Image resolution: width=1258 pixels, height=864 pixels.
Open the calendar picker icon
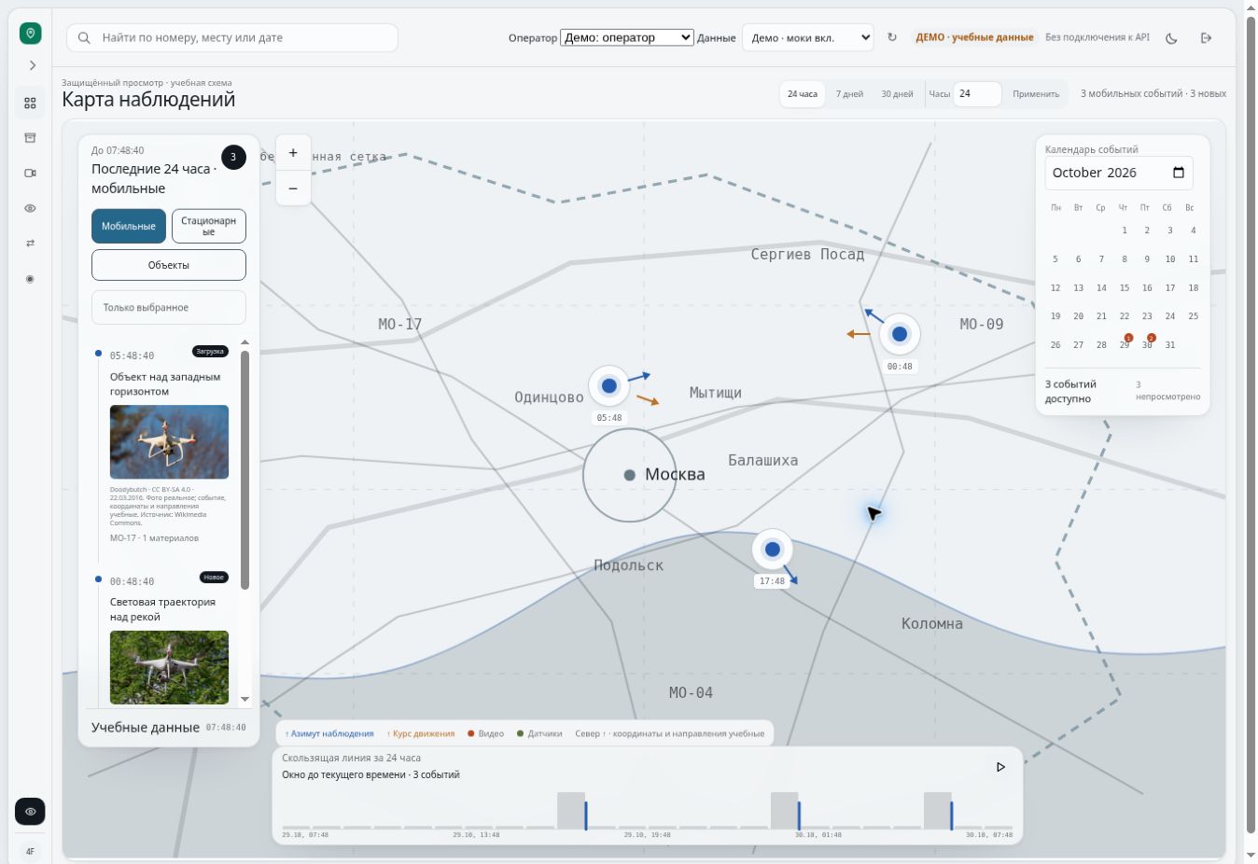click(x=1179, y=173)
